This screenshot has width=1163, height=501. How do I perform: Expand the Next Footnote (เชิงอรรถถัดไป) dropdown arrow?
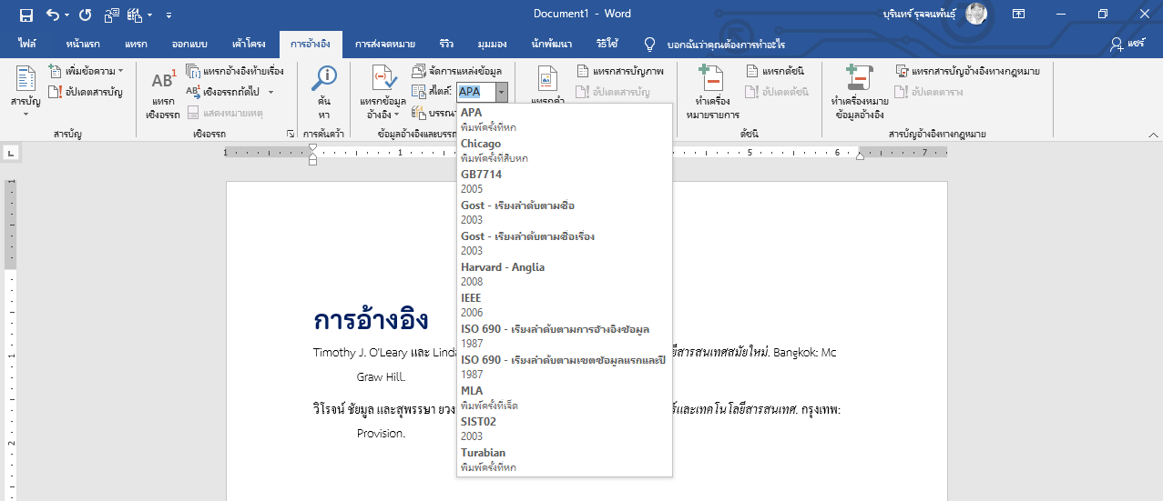(x=270, y=92)
